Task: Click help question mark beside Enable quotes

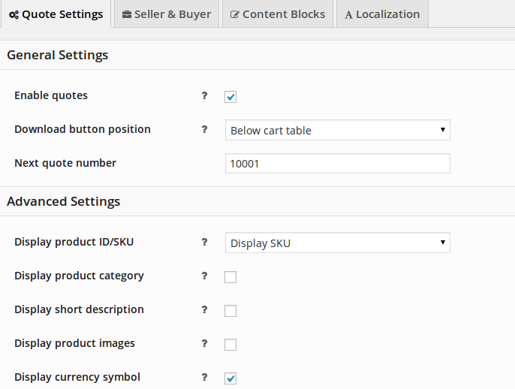Action: point(204,95)
